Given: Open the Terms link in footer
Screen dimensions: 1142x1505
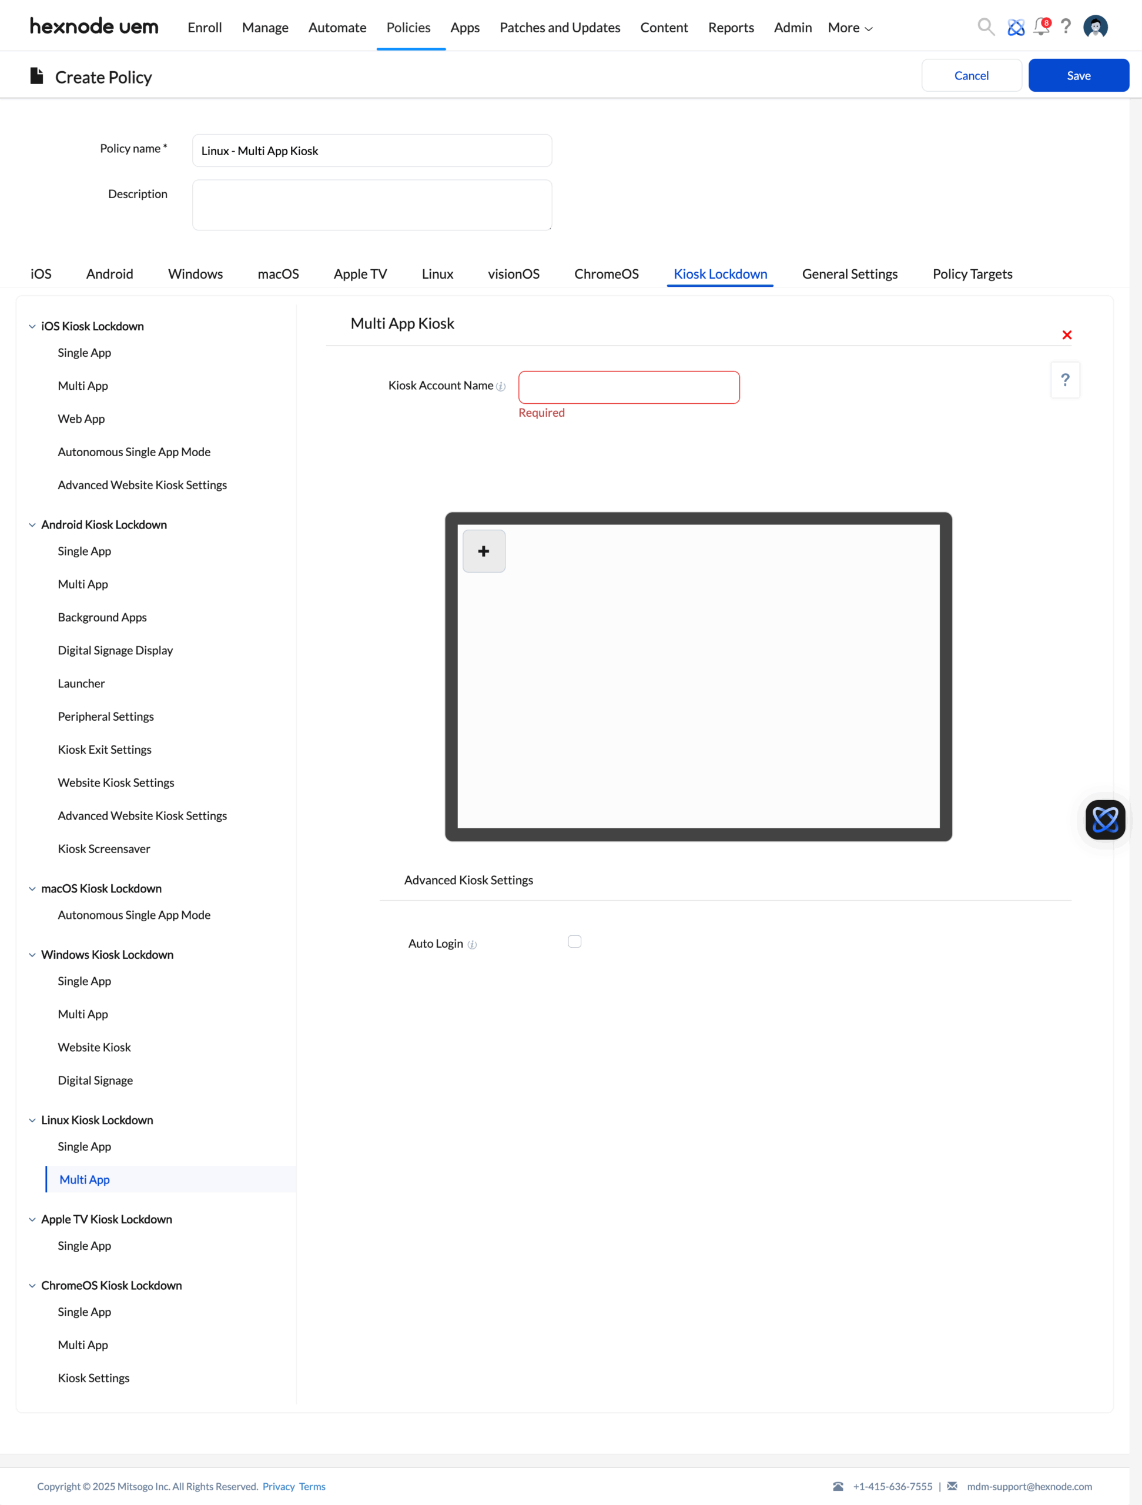Looking at the screenshot, I should 312,1486.
